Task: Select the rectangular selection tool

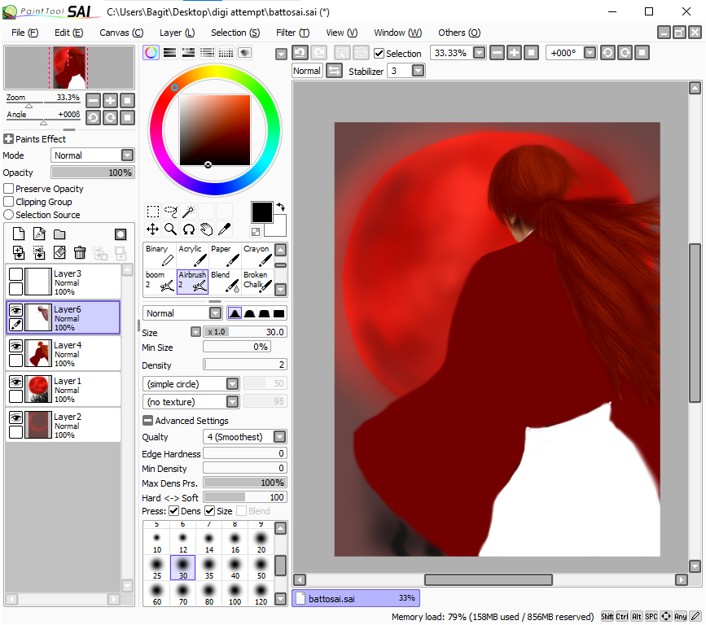Action: pos(152,212)
